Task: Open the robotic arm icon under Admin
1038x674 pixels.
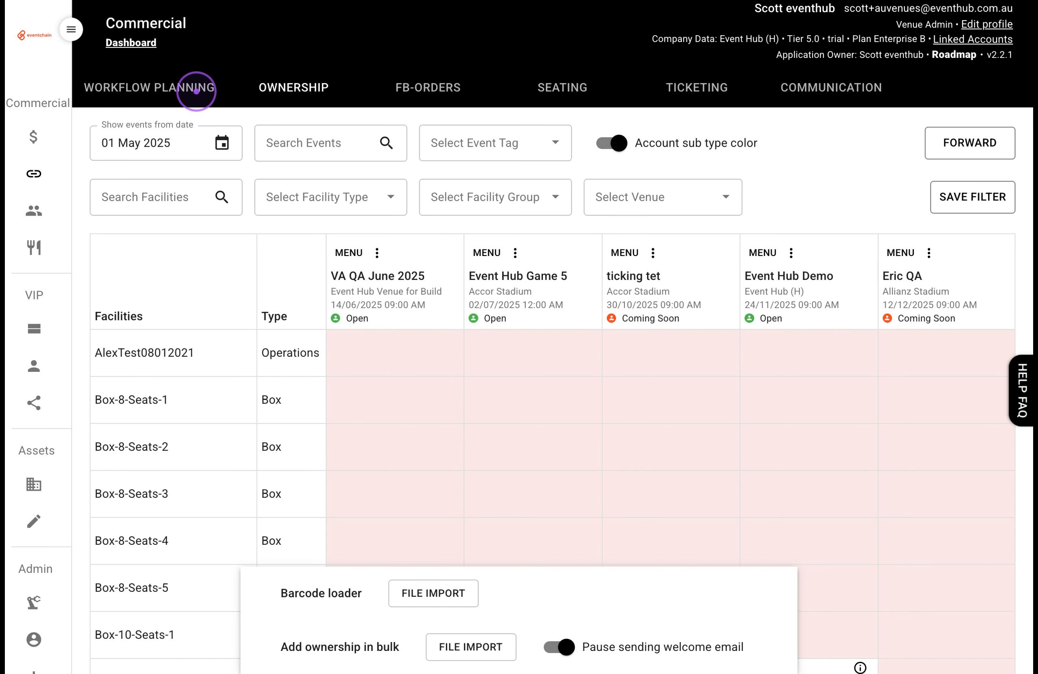Action: pyautogui.click(x=34, y=603)
